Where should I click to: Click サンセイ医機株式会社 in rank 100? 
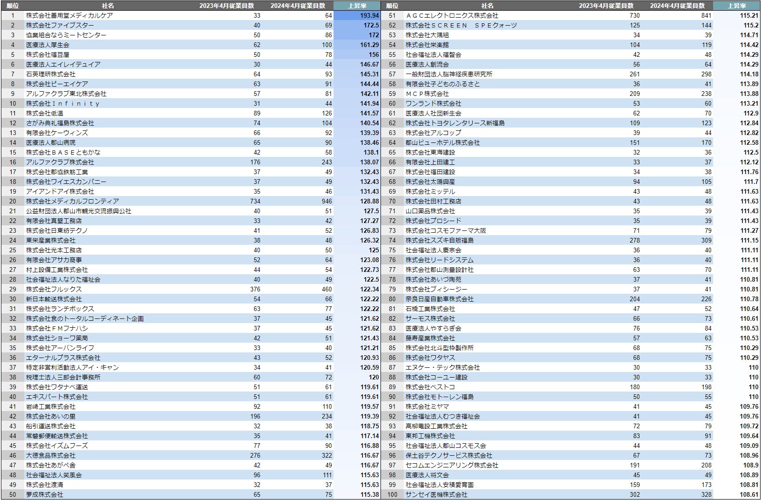[x=436, y=494]
